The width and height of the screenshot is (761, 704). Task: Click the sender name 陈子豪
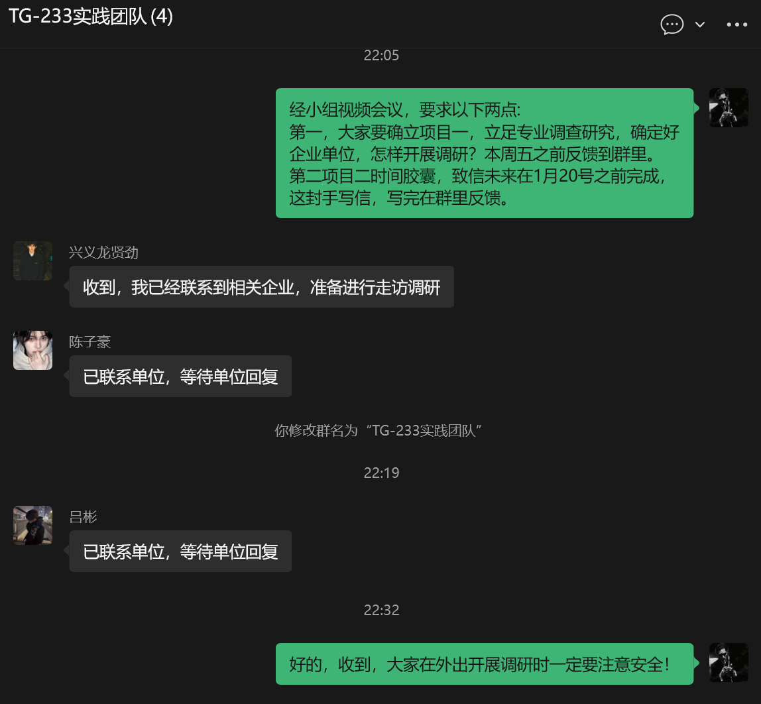[89, 342]
